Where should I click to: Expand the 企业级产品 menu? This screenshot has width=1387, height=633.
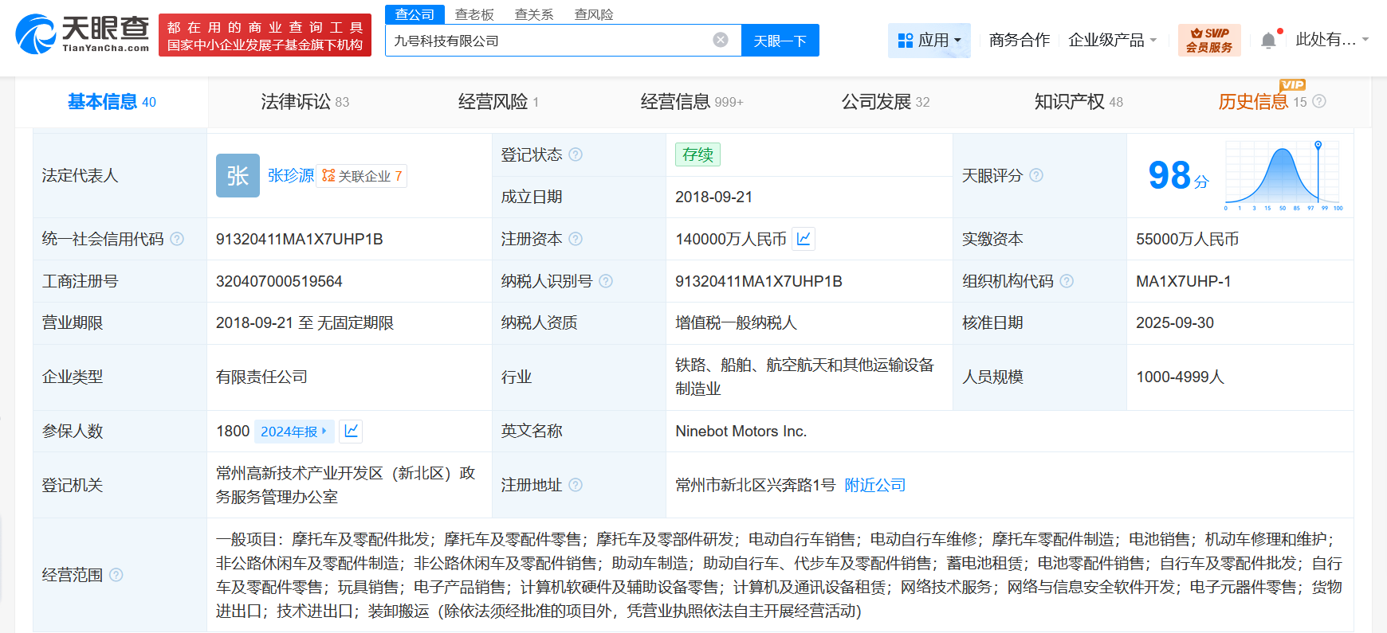(x=1112, y=40)
